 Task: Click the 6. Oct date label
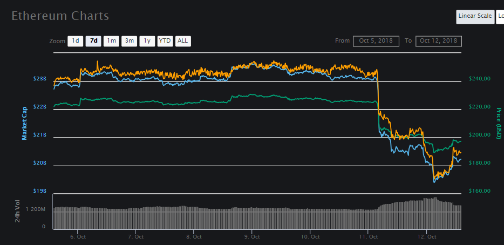78,237
